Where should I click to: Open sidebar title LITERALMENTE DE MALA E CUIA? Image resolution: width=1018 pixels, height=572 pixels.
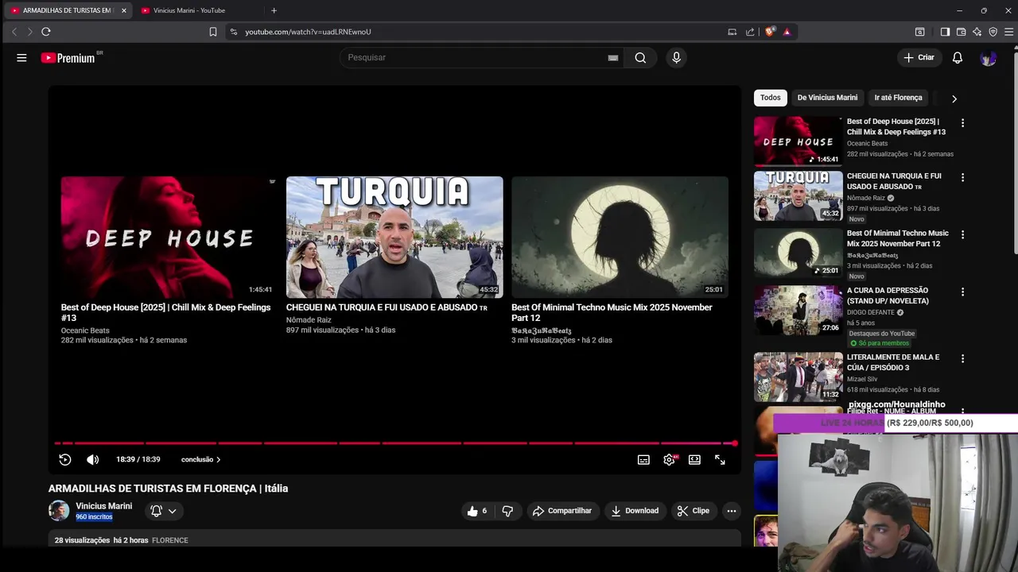tap(893, 362)
